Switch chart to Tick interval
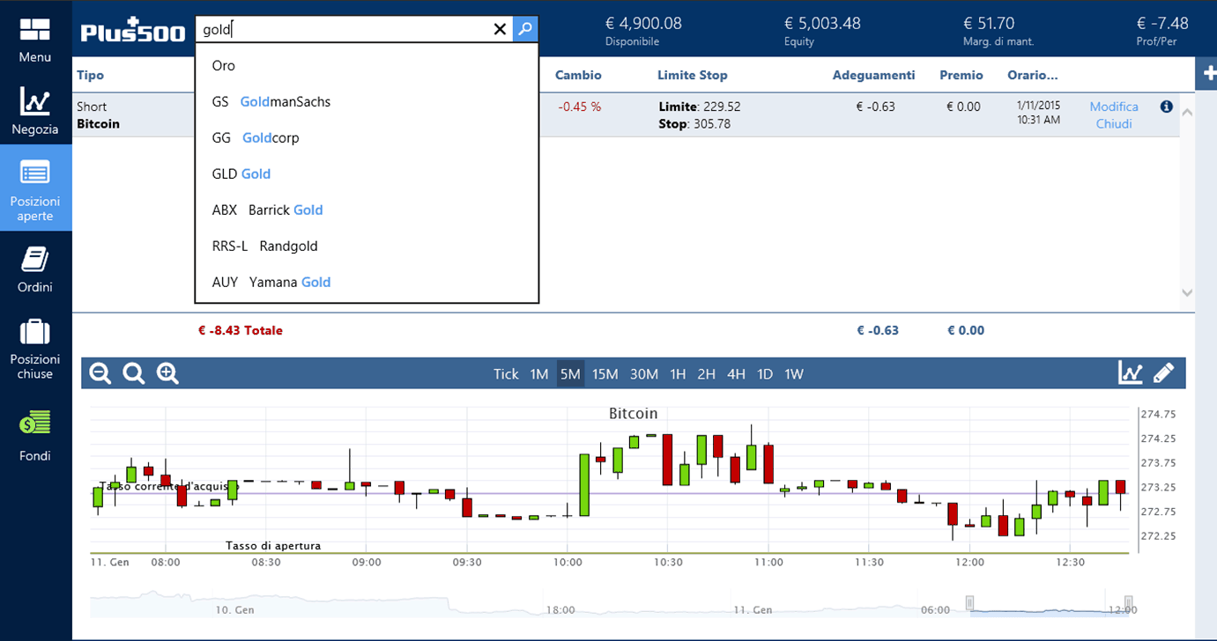Screen dimensions: 1217x641 [x=506, y=373]
